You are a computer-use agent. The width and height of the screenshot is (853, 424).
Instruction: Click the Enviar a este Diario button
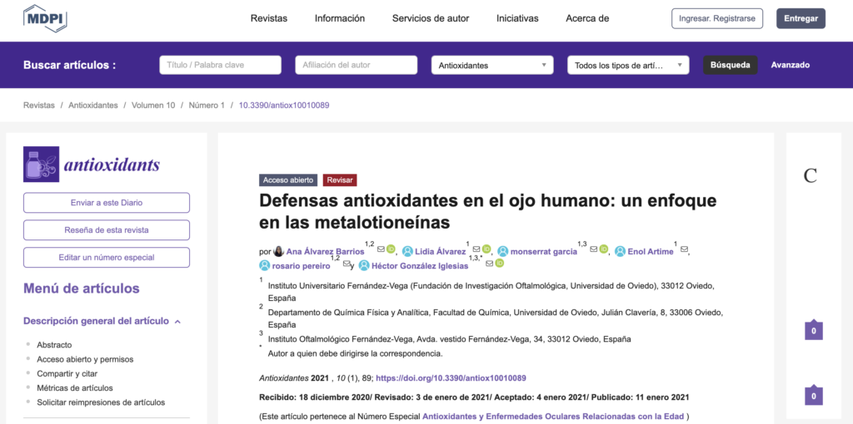coord(107,203)
